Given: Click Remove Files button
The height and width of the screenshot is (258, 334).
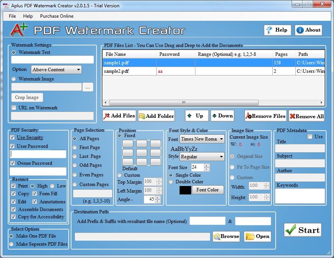Looking at the screenshot, I should [x=265, y=116].
